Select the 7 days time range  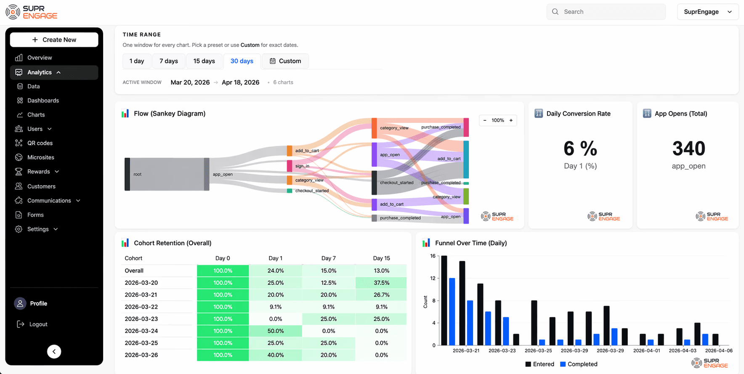[x=169, y=61]
